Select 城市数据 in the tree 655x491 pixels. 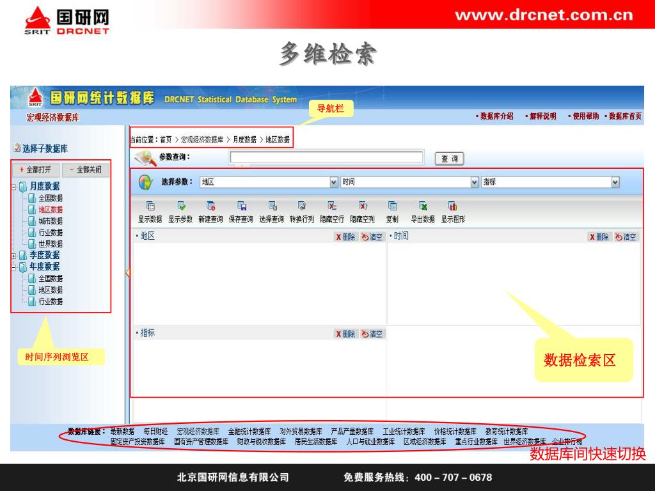[x=51, y=221]
